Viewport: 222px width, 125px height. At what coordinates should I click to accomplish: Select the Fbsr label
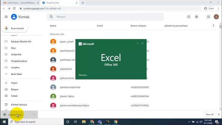click(x=13, y=48)
